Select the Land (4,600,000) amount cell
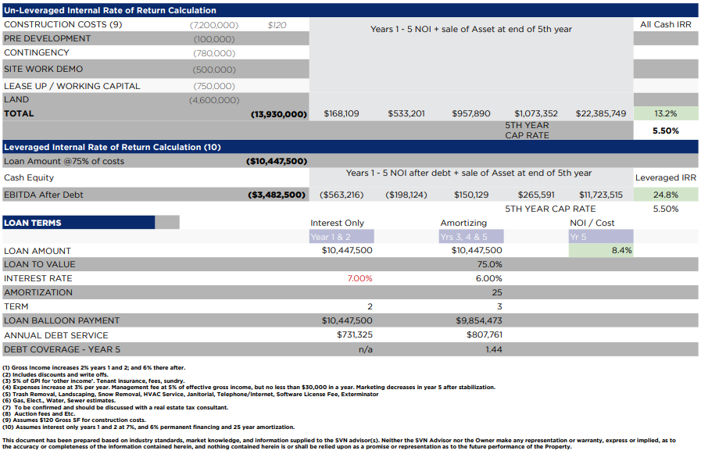 coord(214,100)
